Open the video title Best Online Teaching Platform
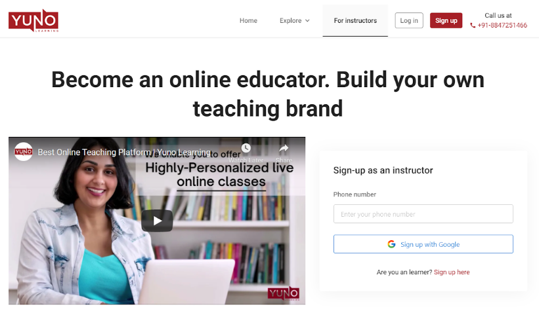Screen dimensions: 539x330 coord(124,152)
